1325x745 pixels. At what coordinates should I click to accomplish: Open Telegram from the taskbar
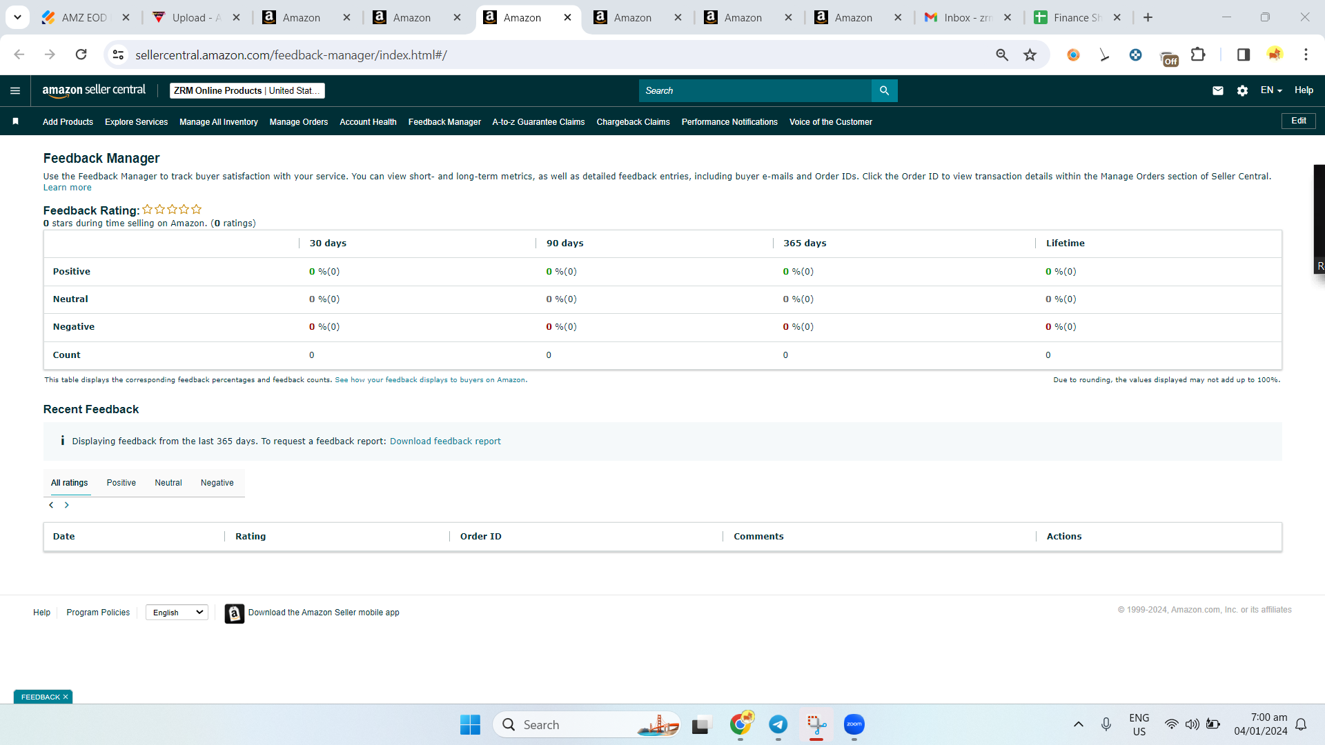pyautogui.click(x=778, y=724)
